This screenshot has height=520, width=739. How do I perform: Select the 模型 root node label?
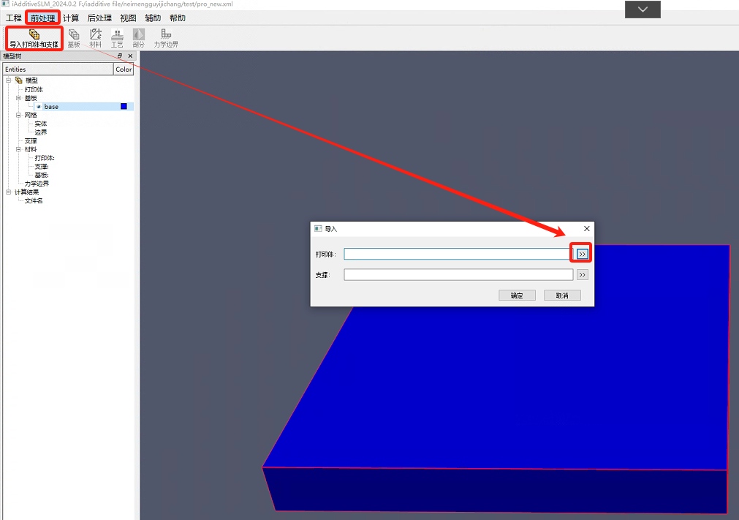coord(31,80)
